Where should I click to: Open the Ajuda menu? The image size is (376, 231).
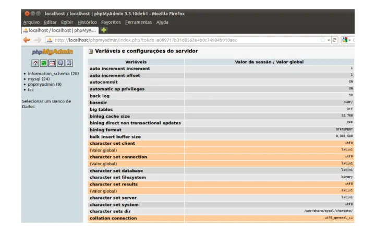[x=162, y=22]
